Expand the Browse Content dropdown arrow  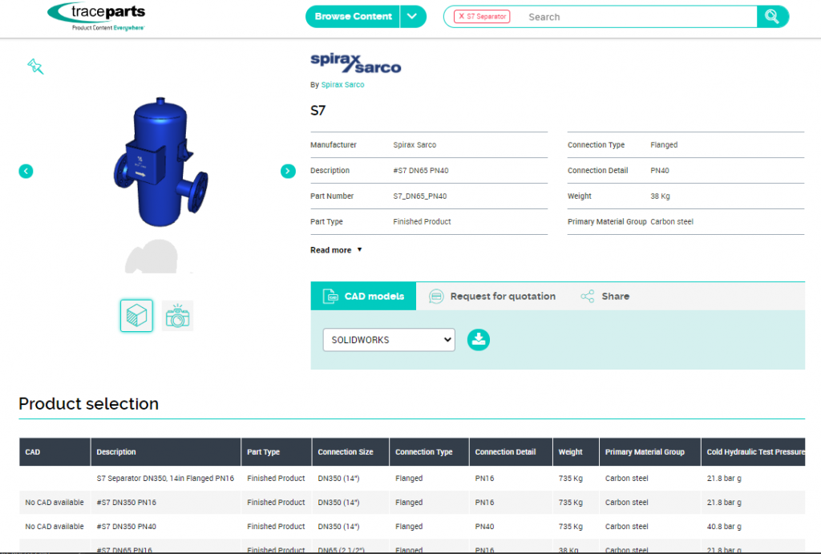coord(413,17)
